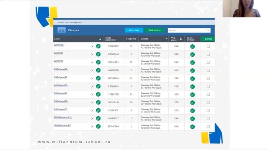Click the lock icon for AGGWA1+
This screenshot has width=268, height=150.
(x=193, y=46)
